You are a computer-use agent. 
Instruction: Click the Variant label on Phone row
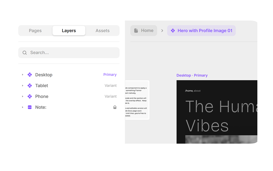[x=111, y=96]
